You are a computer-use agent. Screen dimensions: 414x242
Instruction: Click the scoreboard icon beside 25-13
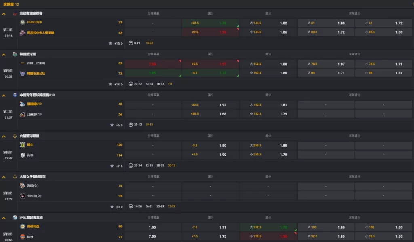coord(131,124)
